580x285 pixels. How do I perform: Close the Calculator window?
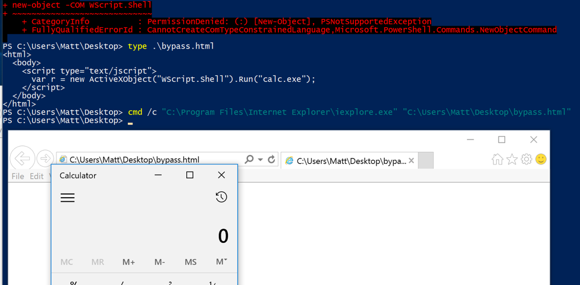pyautogui.click(x=221, y=175)
